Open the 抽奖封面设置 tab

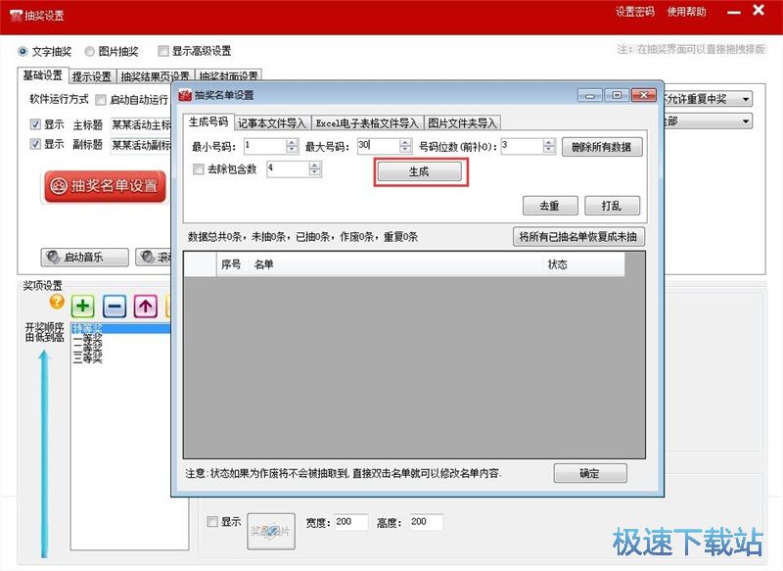[228, 76]
